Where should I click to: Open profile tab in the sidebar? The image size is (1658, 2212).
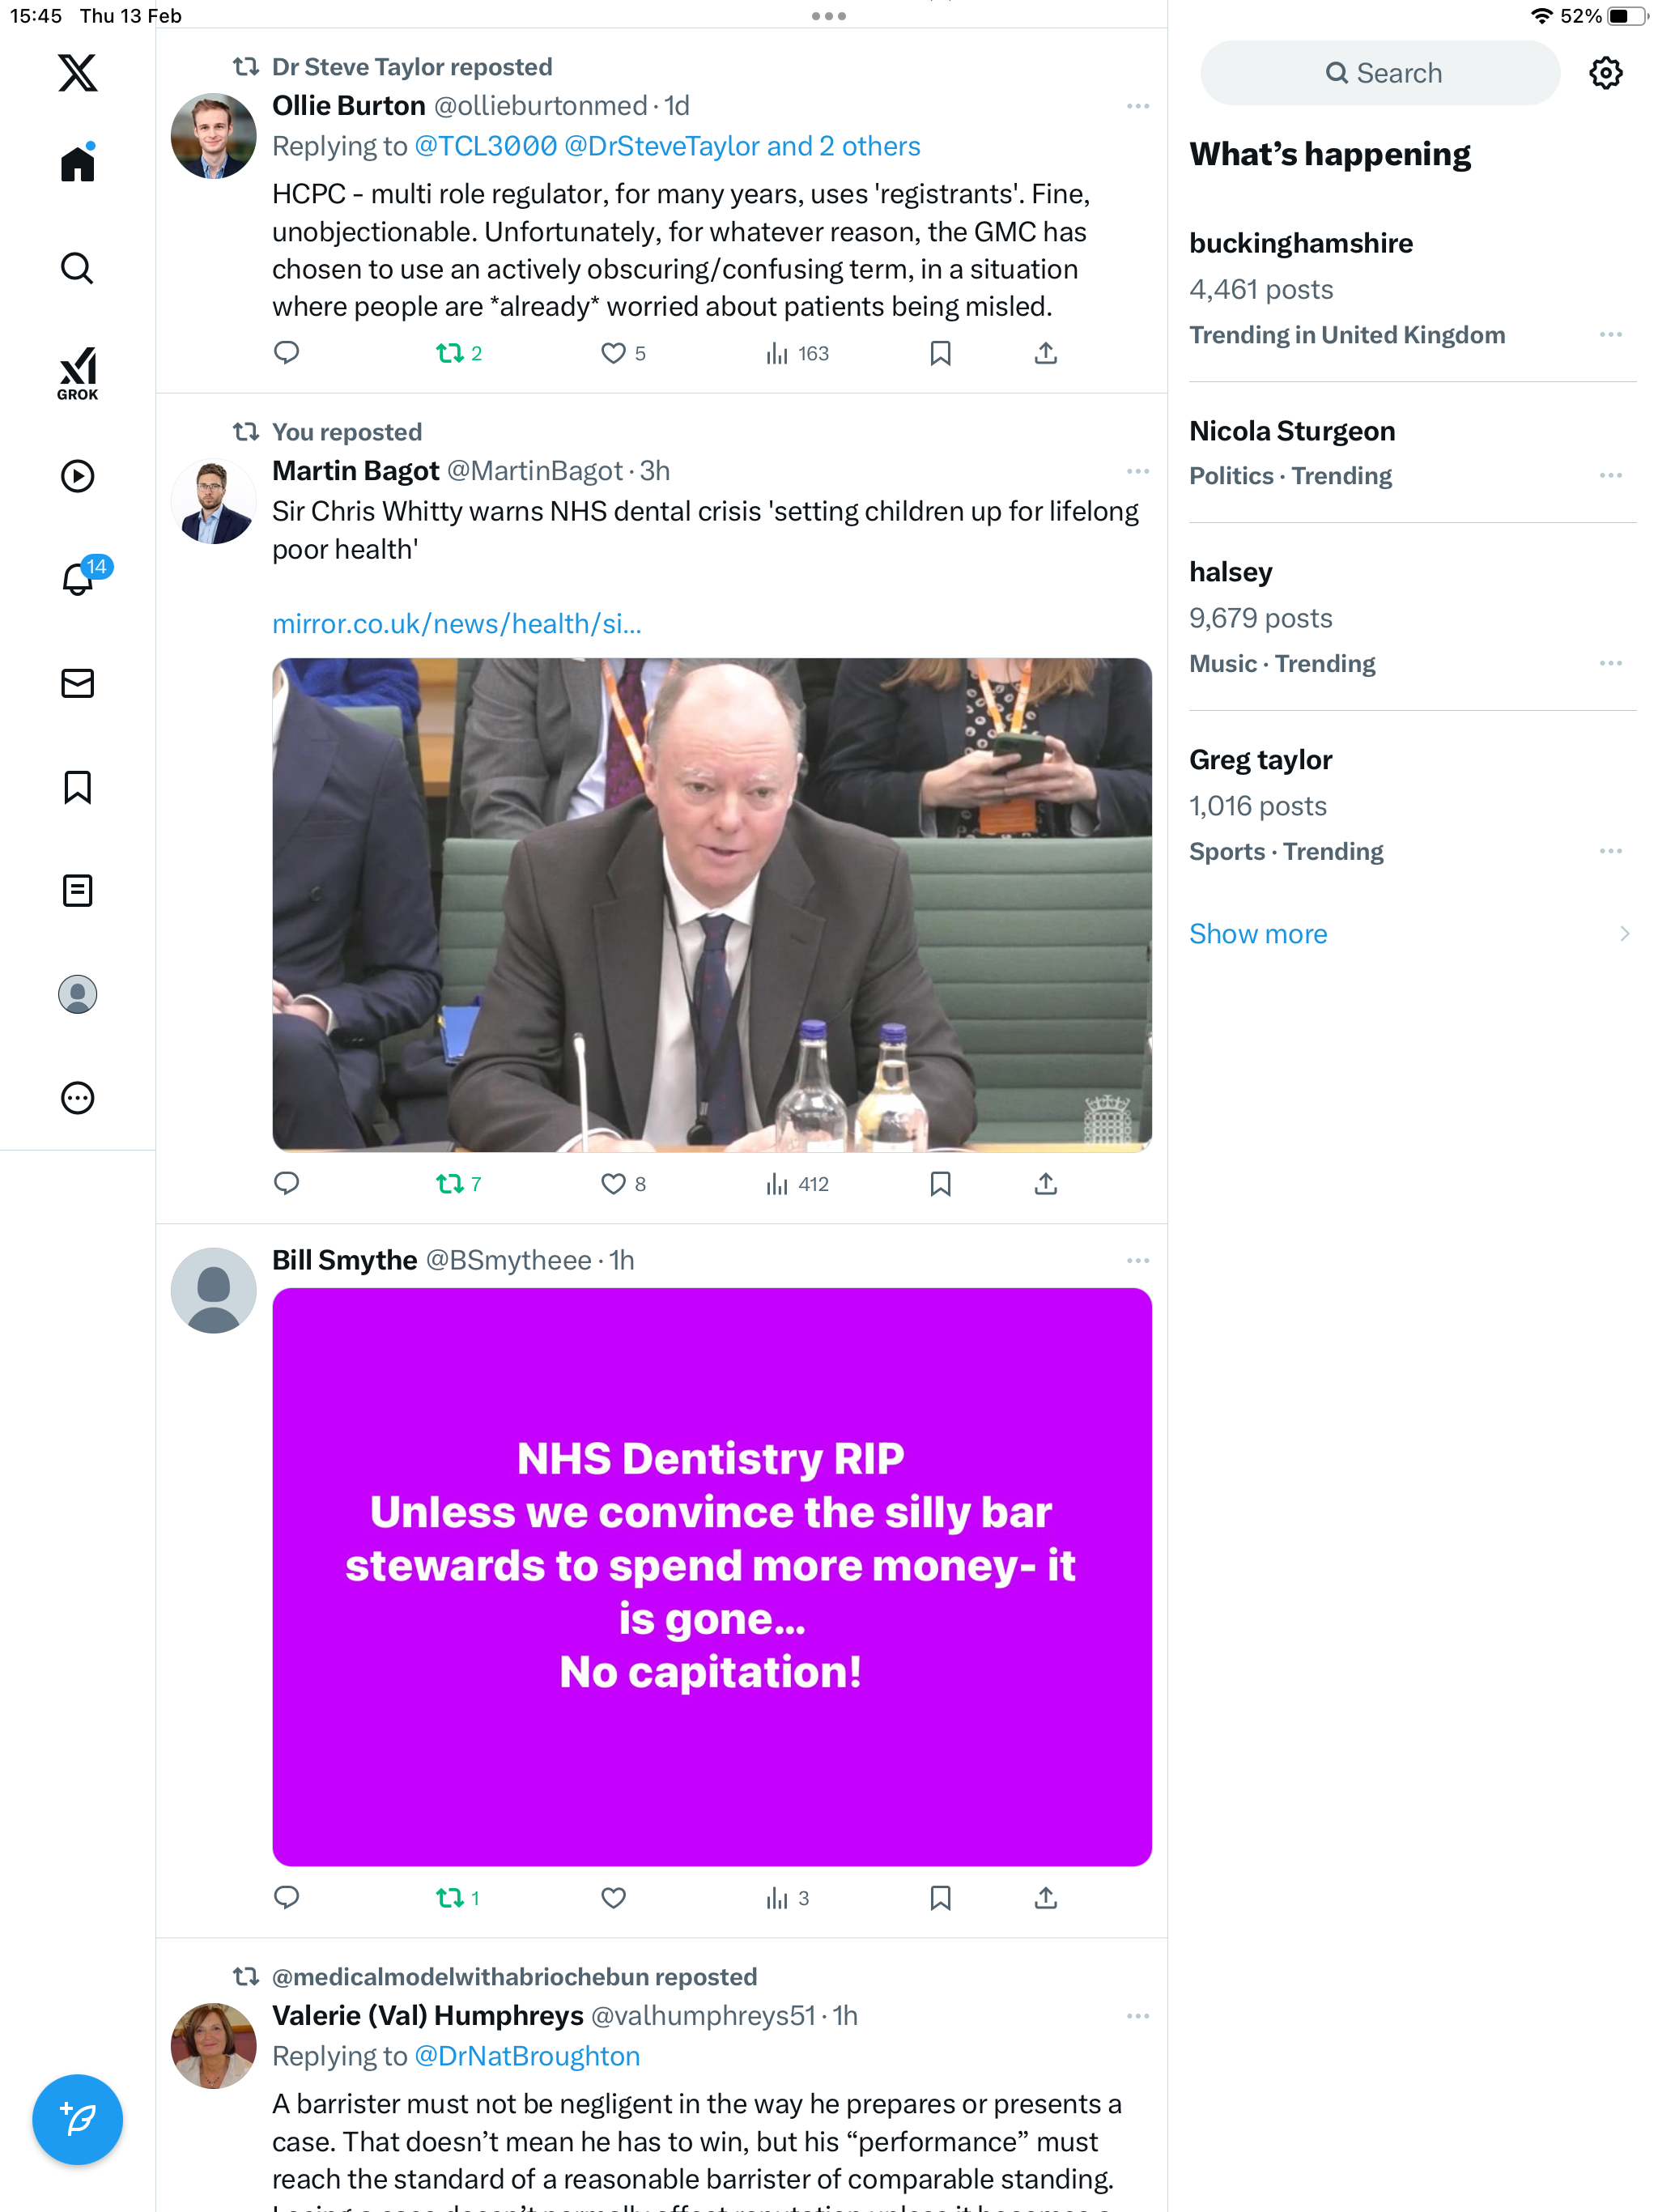click(x=77, y=994)
